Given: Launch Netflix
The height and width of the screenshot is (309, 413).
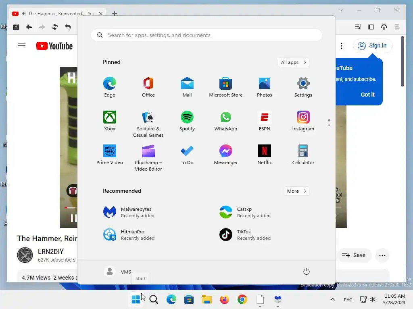Looking at the screenshot, I should tap(265, 155).
